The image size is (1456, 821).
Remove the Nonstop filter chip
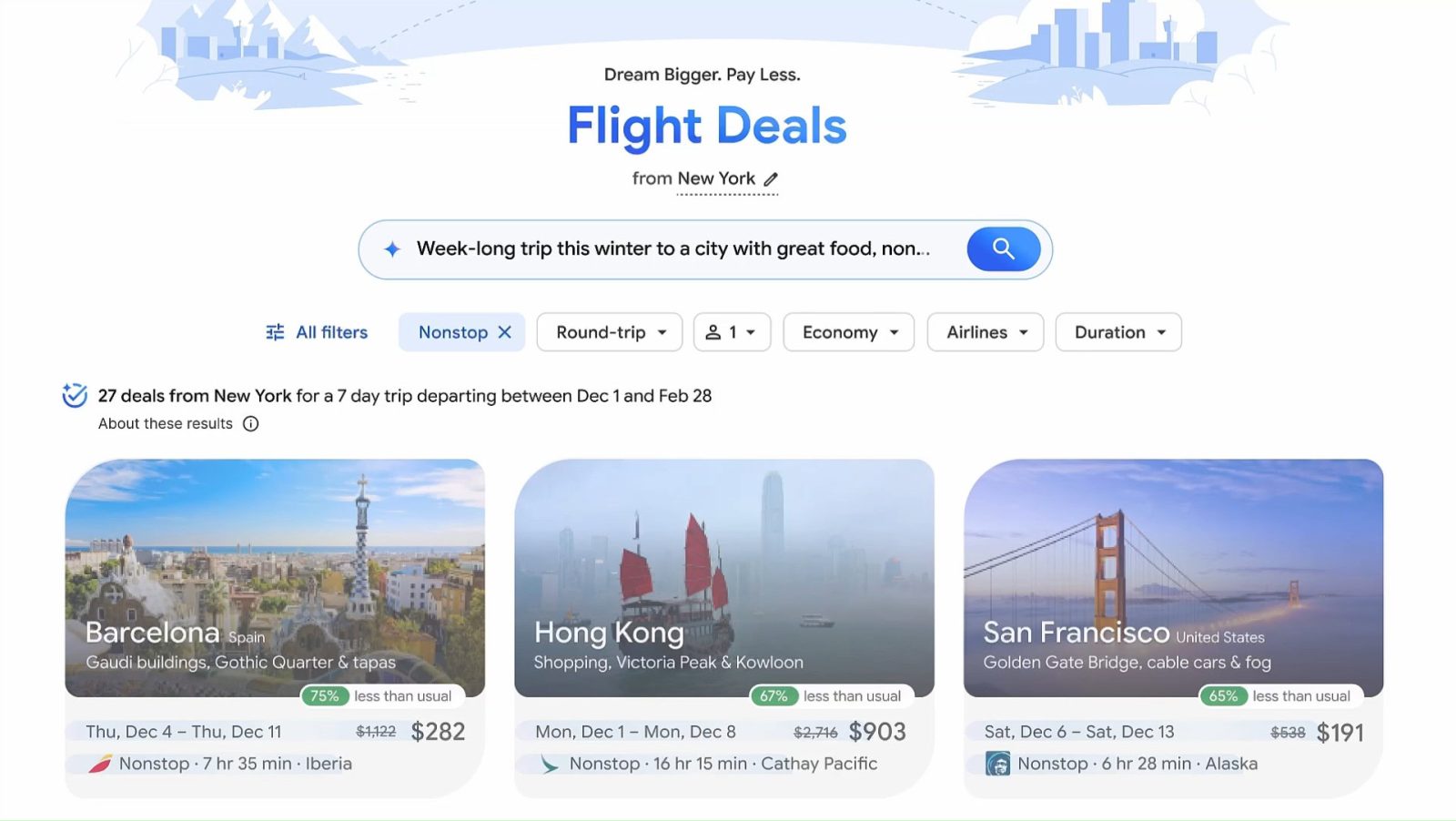click(x=505, y=332)
